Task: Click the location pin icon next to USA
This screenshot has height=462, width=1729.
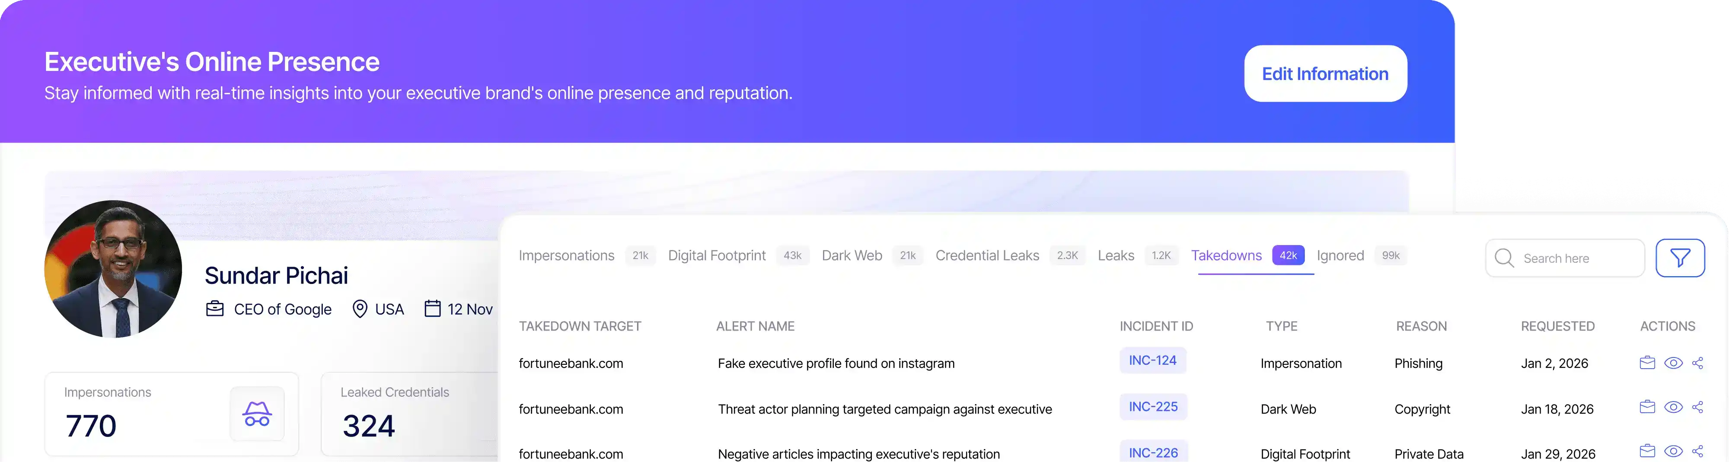Action: pos(360,309)
